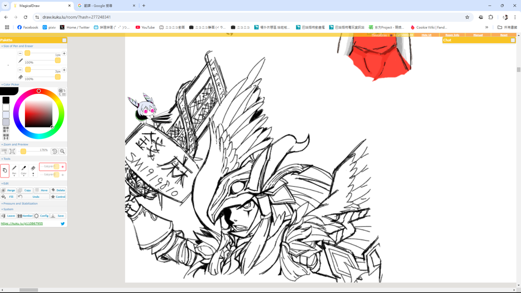Click the Control star button

point(58,197)
